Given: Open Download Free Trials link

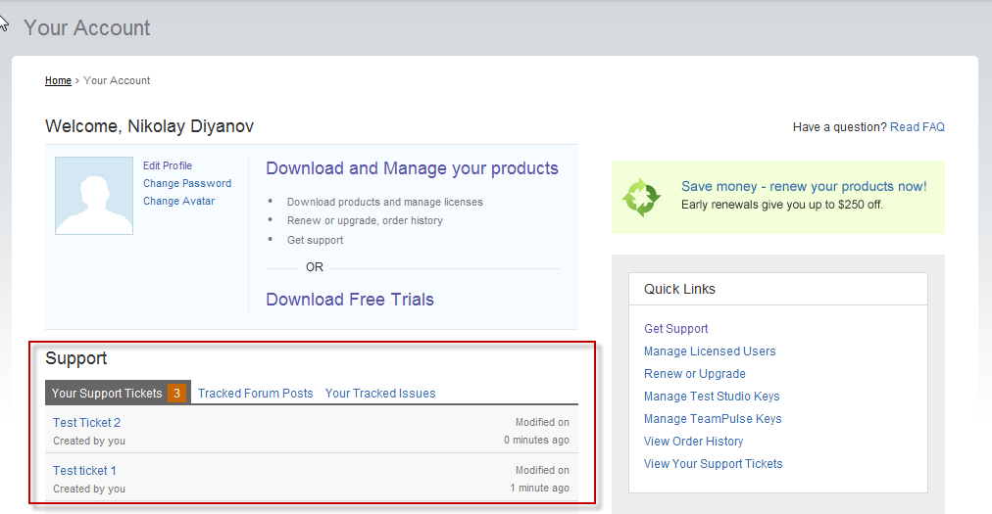Looking at the screenshot, I should pyautogui.click(x=350, y=300).
